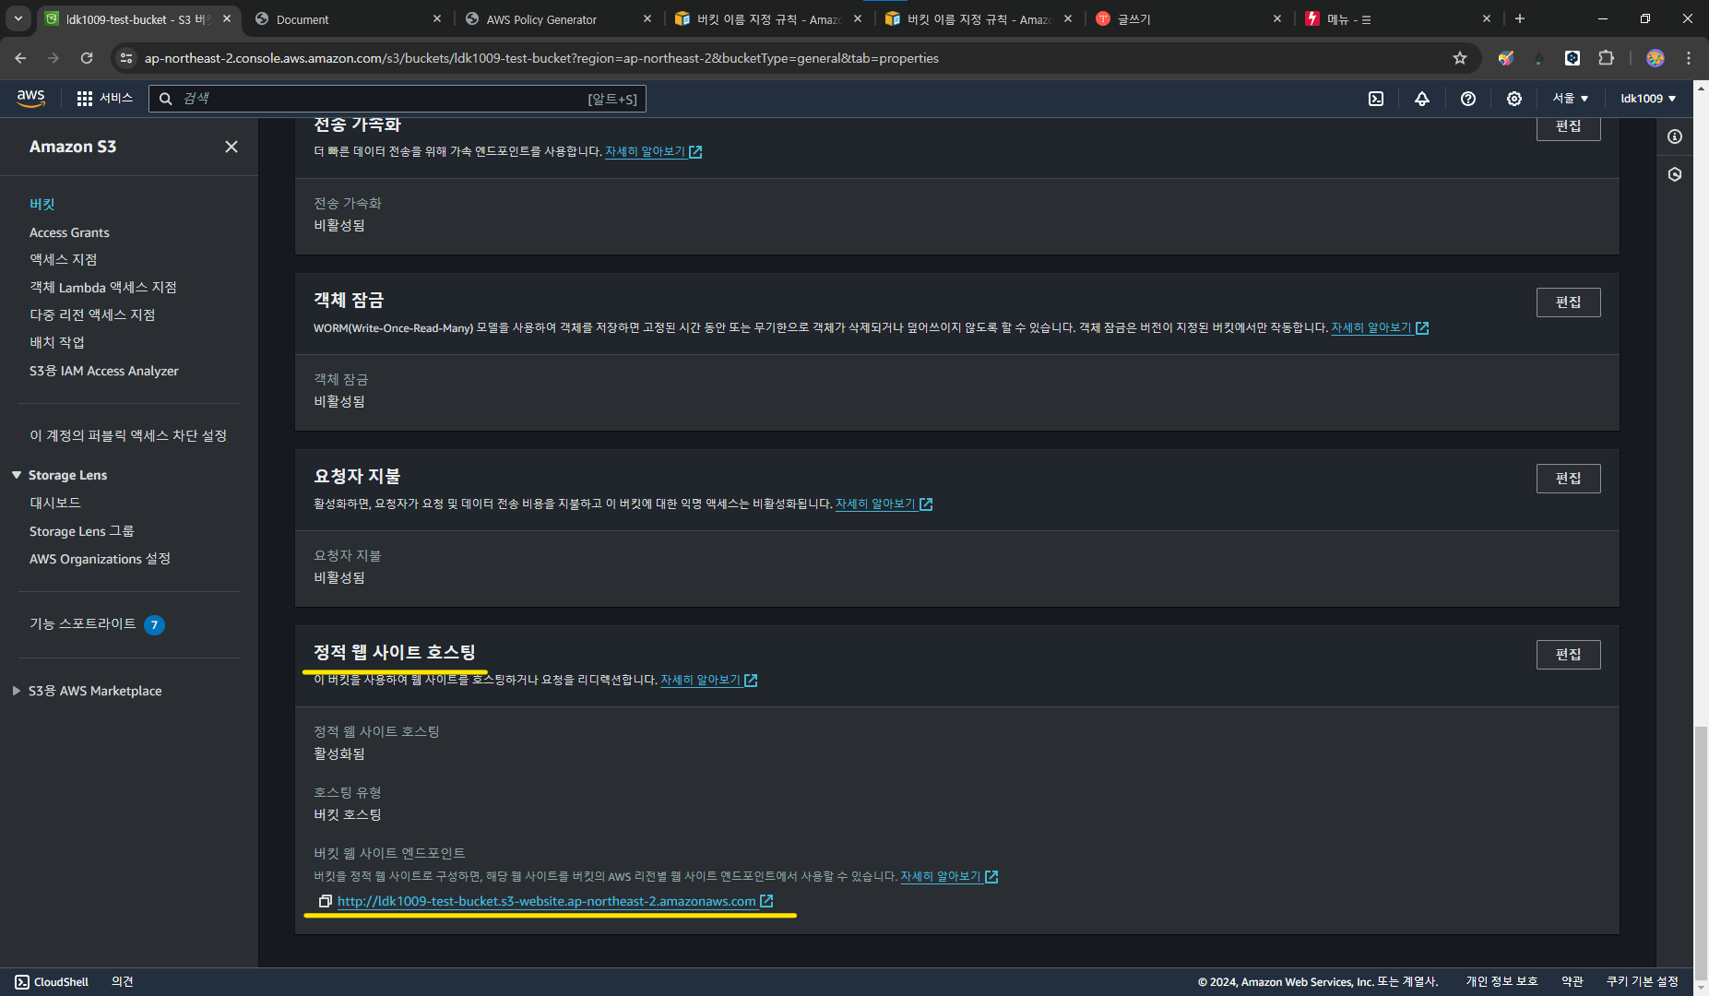
Task: Switch to the first 버킷 이름 지정 규칙 tab
Action: click(x=768, y=19)
